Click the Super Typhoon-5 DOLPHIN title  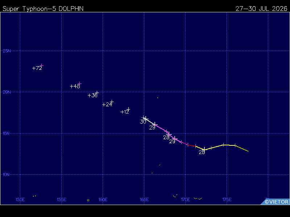tap(43, 9)
